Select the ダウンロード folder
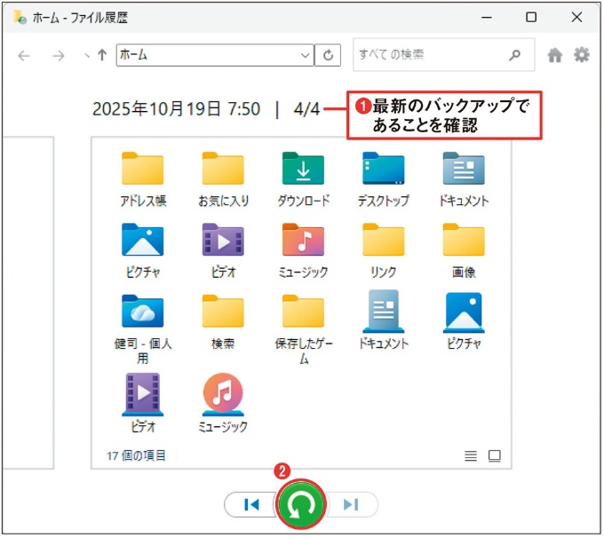The width and height of the screenshot is (604, 538). [x=303, y=178]
